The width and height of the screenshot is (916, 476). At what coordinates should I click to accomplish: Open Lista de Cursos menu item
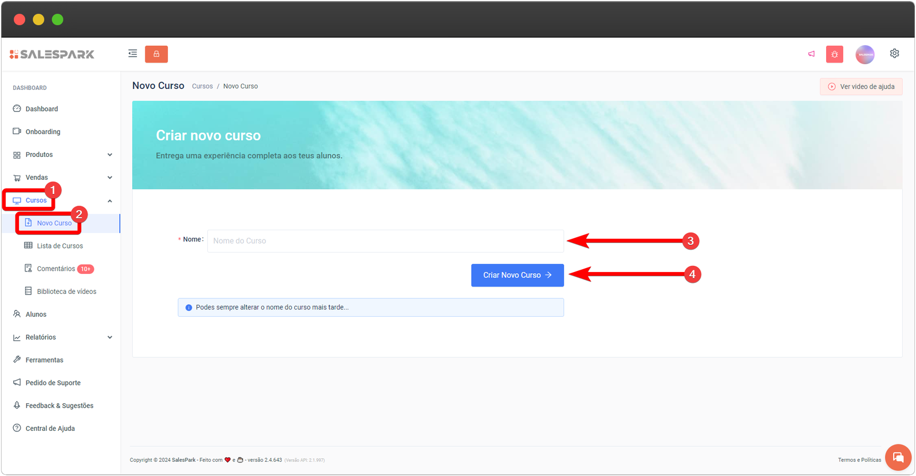[x=60, y=246]
